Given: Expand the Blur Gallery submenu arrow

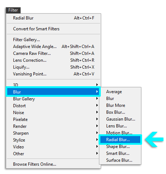Looking at the screenshot, I should point(97,99).
